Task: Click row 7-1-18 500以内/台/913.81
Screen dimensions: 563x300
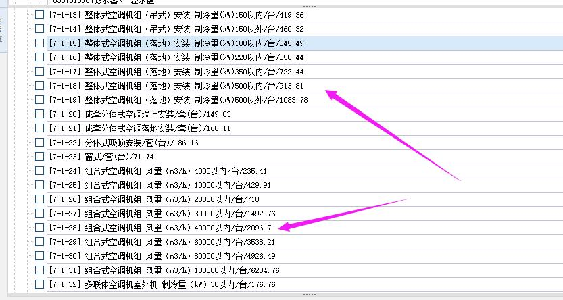Action: pos(176,85)
